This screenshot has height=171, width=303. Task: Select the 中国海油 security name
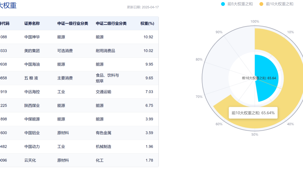tap(32, 64)
